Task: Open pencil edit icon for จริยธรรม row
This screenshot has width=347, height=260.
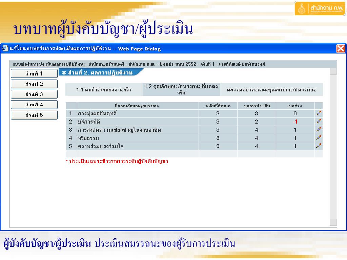Action: (319, 137)
